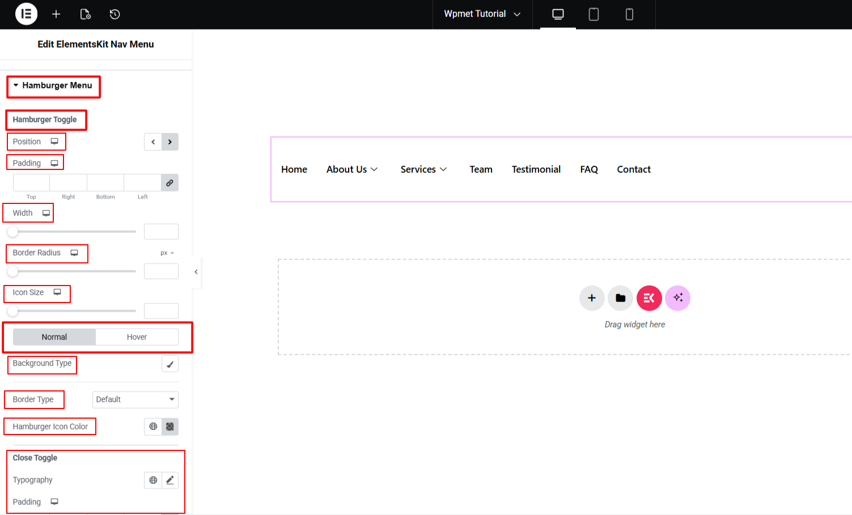The image size is (852, 515).
Task: Toggle global color for Hamburger Icon Color
Action: 152,426
